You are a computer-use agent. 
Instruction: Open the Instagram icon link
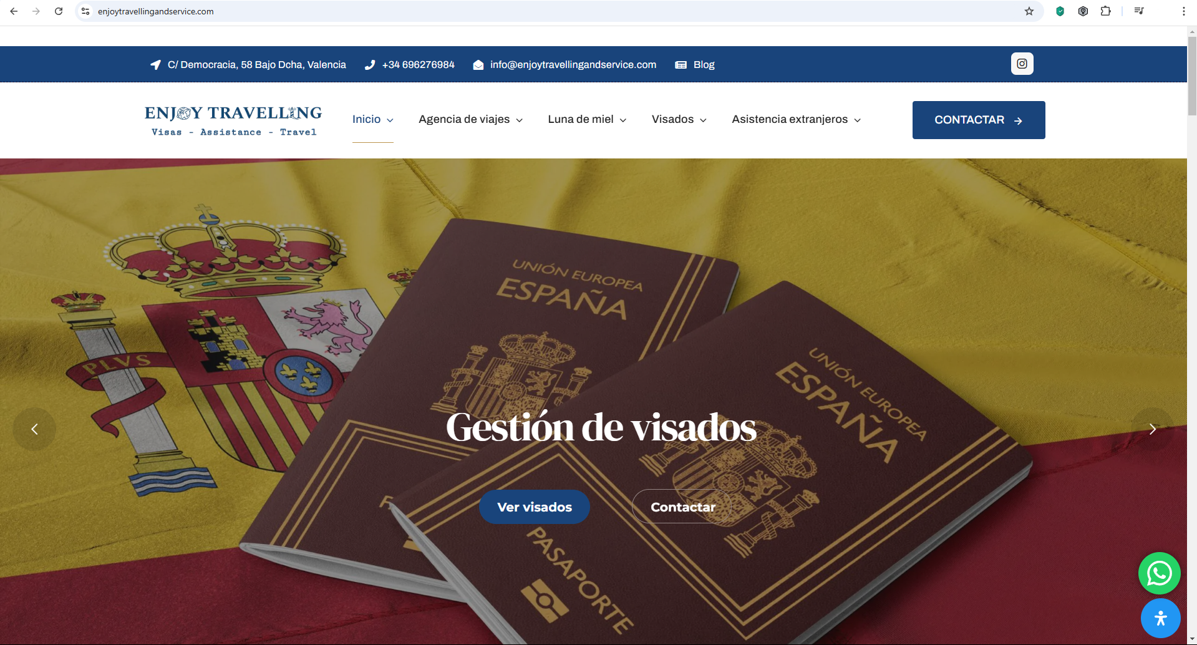(x=1022, y=64)
